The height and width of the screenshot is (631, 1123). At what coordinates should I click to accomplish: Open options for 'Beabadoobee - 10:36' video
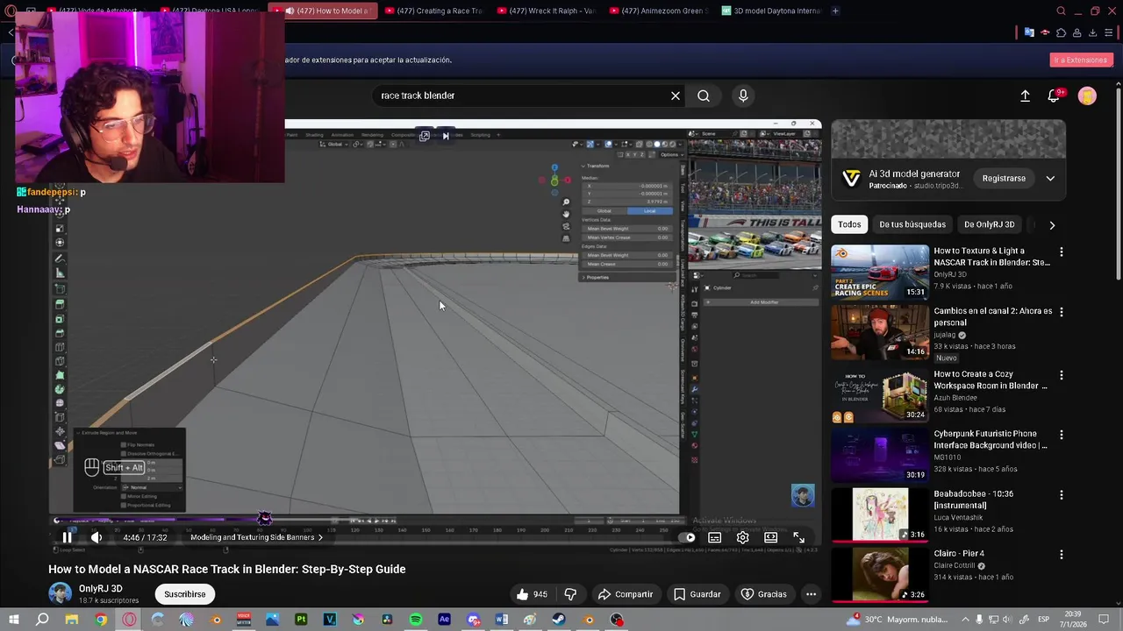click(1061, 495)
